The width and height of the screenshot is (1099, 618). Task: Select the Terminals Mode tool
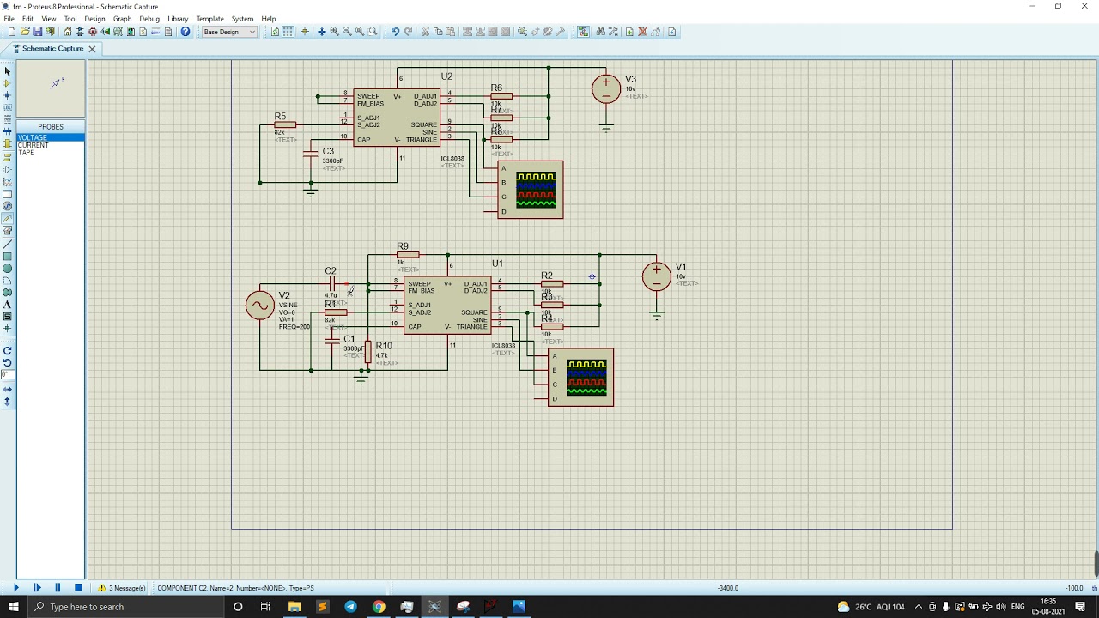tap(8, 157)
